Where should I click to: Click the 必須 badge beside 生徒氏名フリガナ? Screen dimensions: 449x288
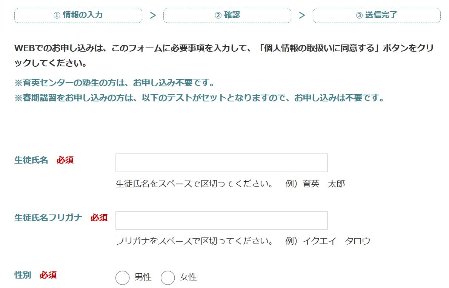click(x=99, y=218)
